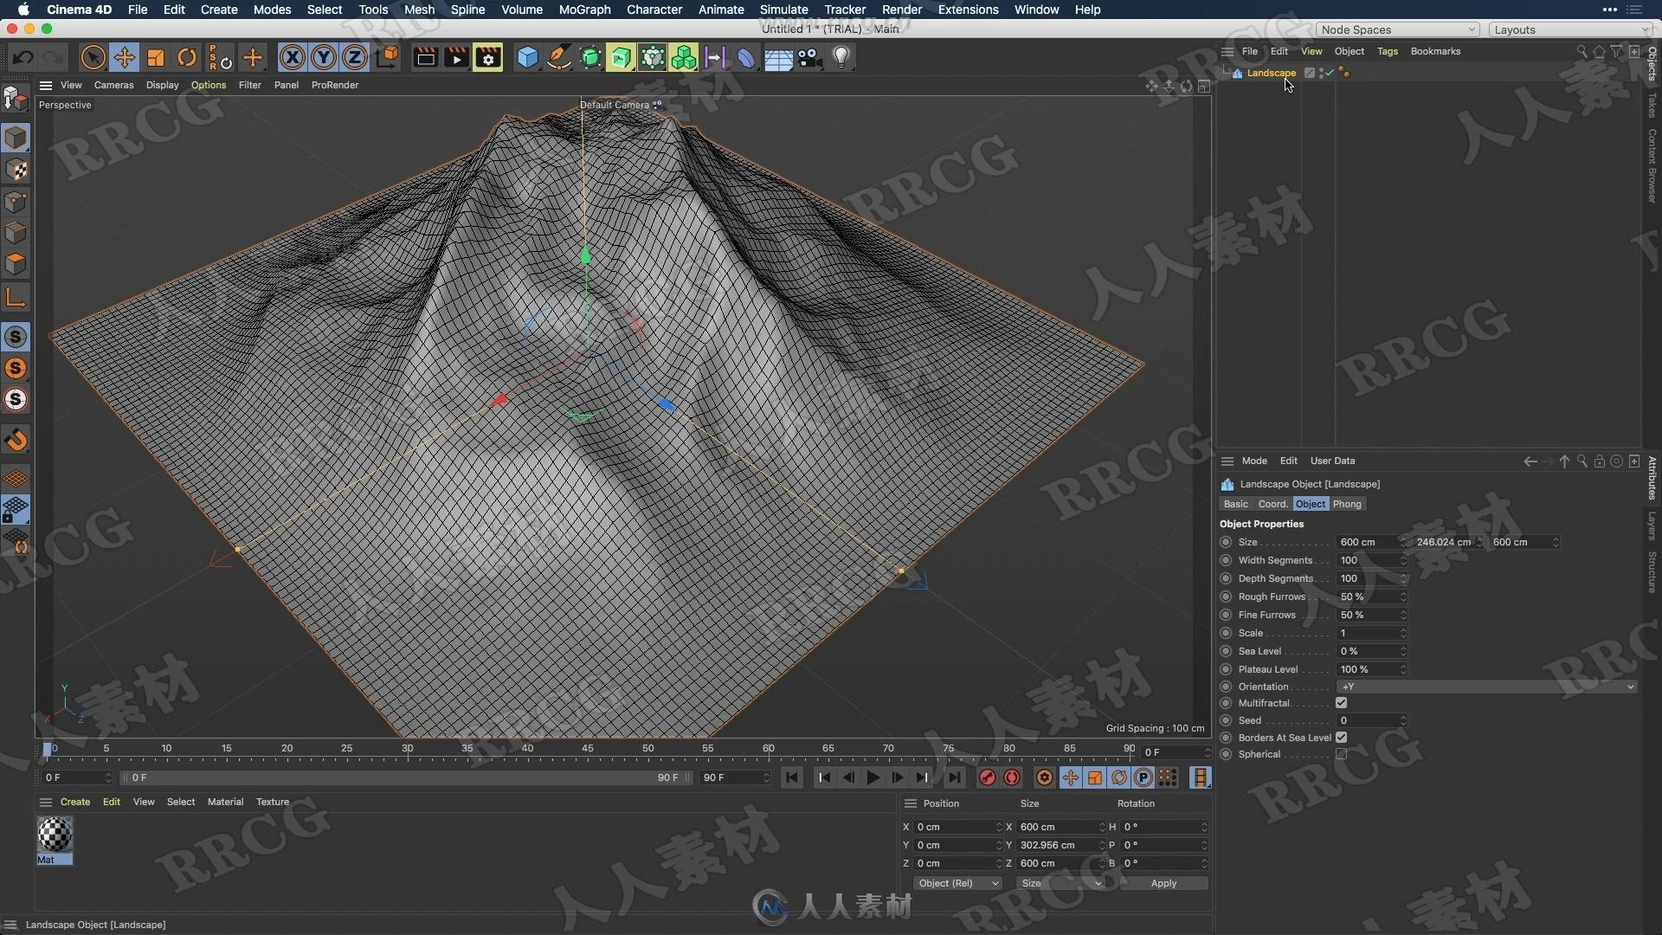Viewport: 1662px width, 935px height.
Task: Open the Object (Rel) dropdown
Action: click(x=957, y=883)
